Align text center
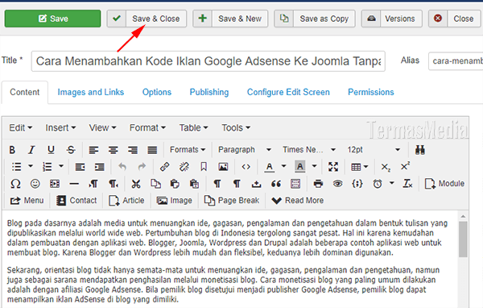This screenshot has width=483, height=308. click(x=113, y=150)
